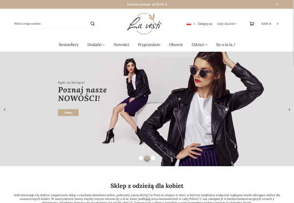This screenshot has height=203, width=294.
Task: Advance to next slide arrow
Action: [x=289, y=110]
